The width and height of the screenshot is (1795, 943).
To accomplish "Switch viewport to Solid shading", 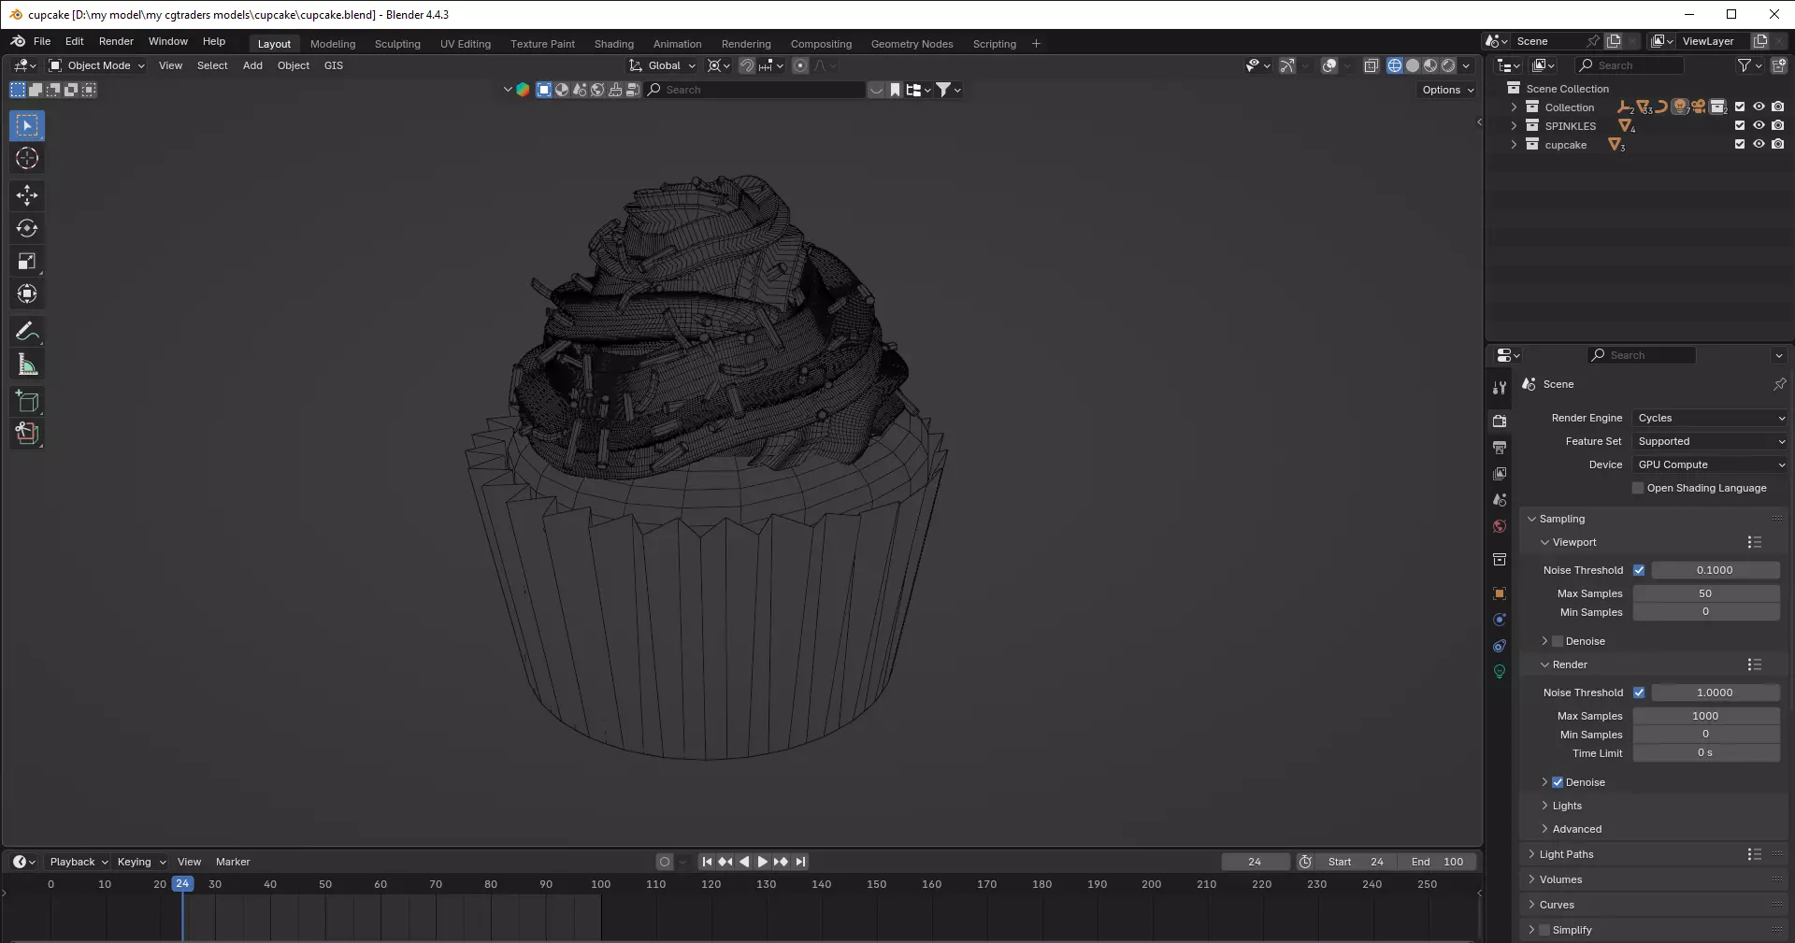I will coord(1413,65).
